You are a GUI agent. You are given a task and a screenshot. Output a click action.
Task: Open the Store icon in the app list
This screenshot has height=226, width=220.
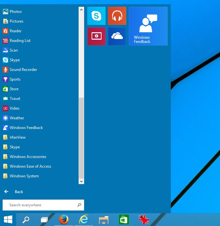point(5,89)
